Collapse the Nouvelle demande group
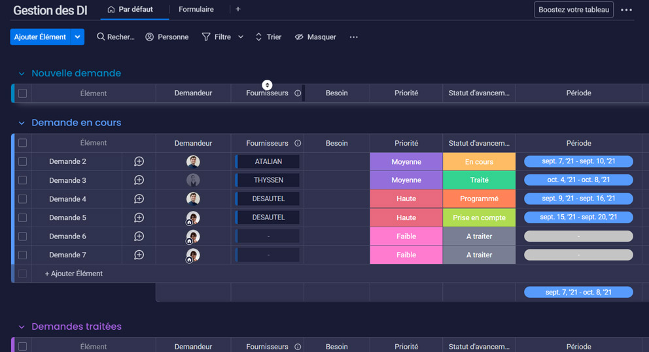The width and height of the screenshot is (649, 352). pyautogui.click(x=22, y=74)
